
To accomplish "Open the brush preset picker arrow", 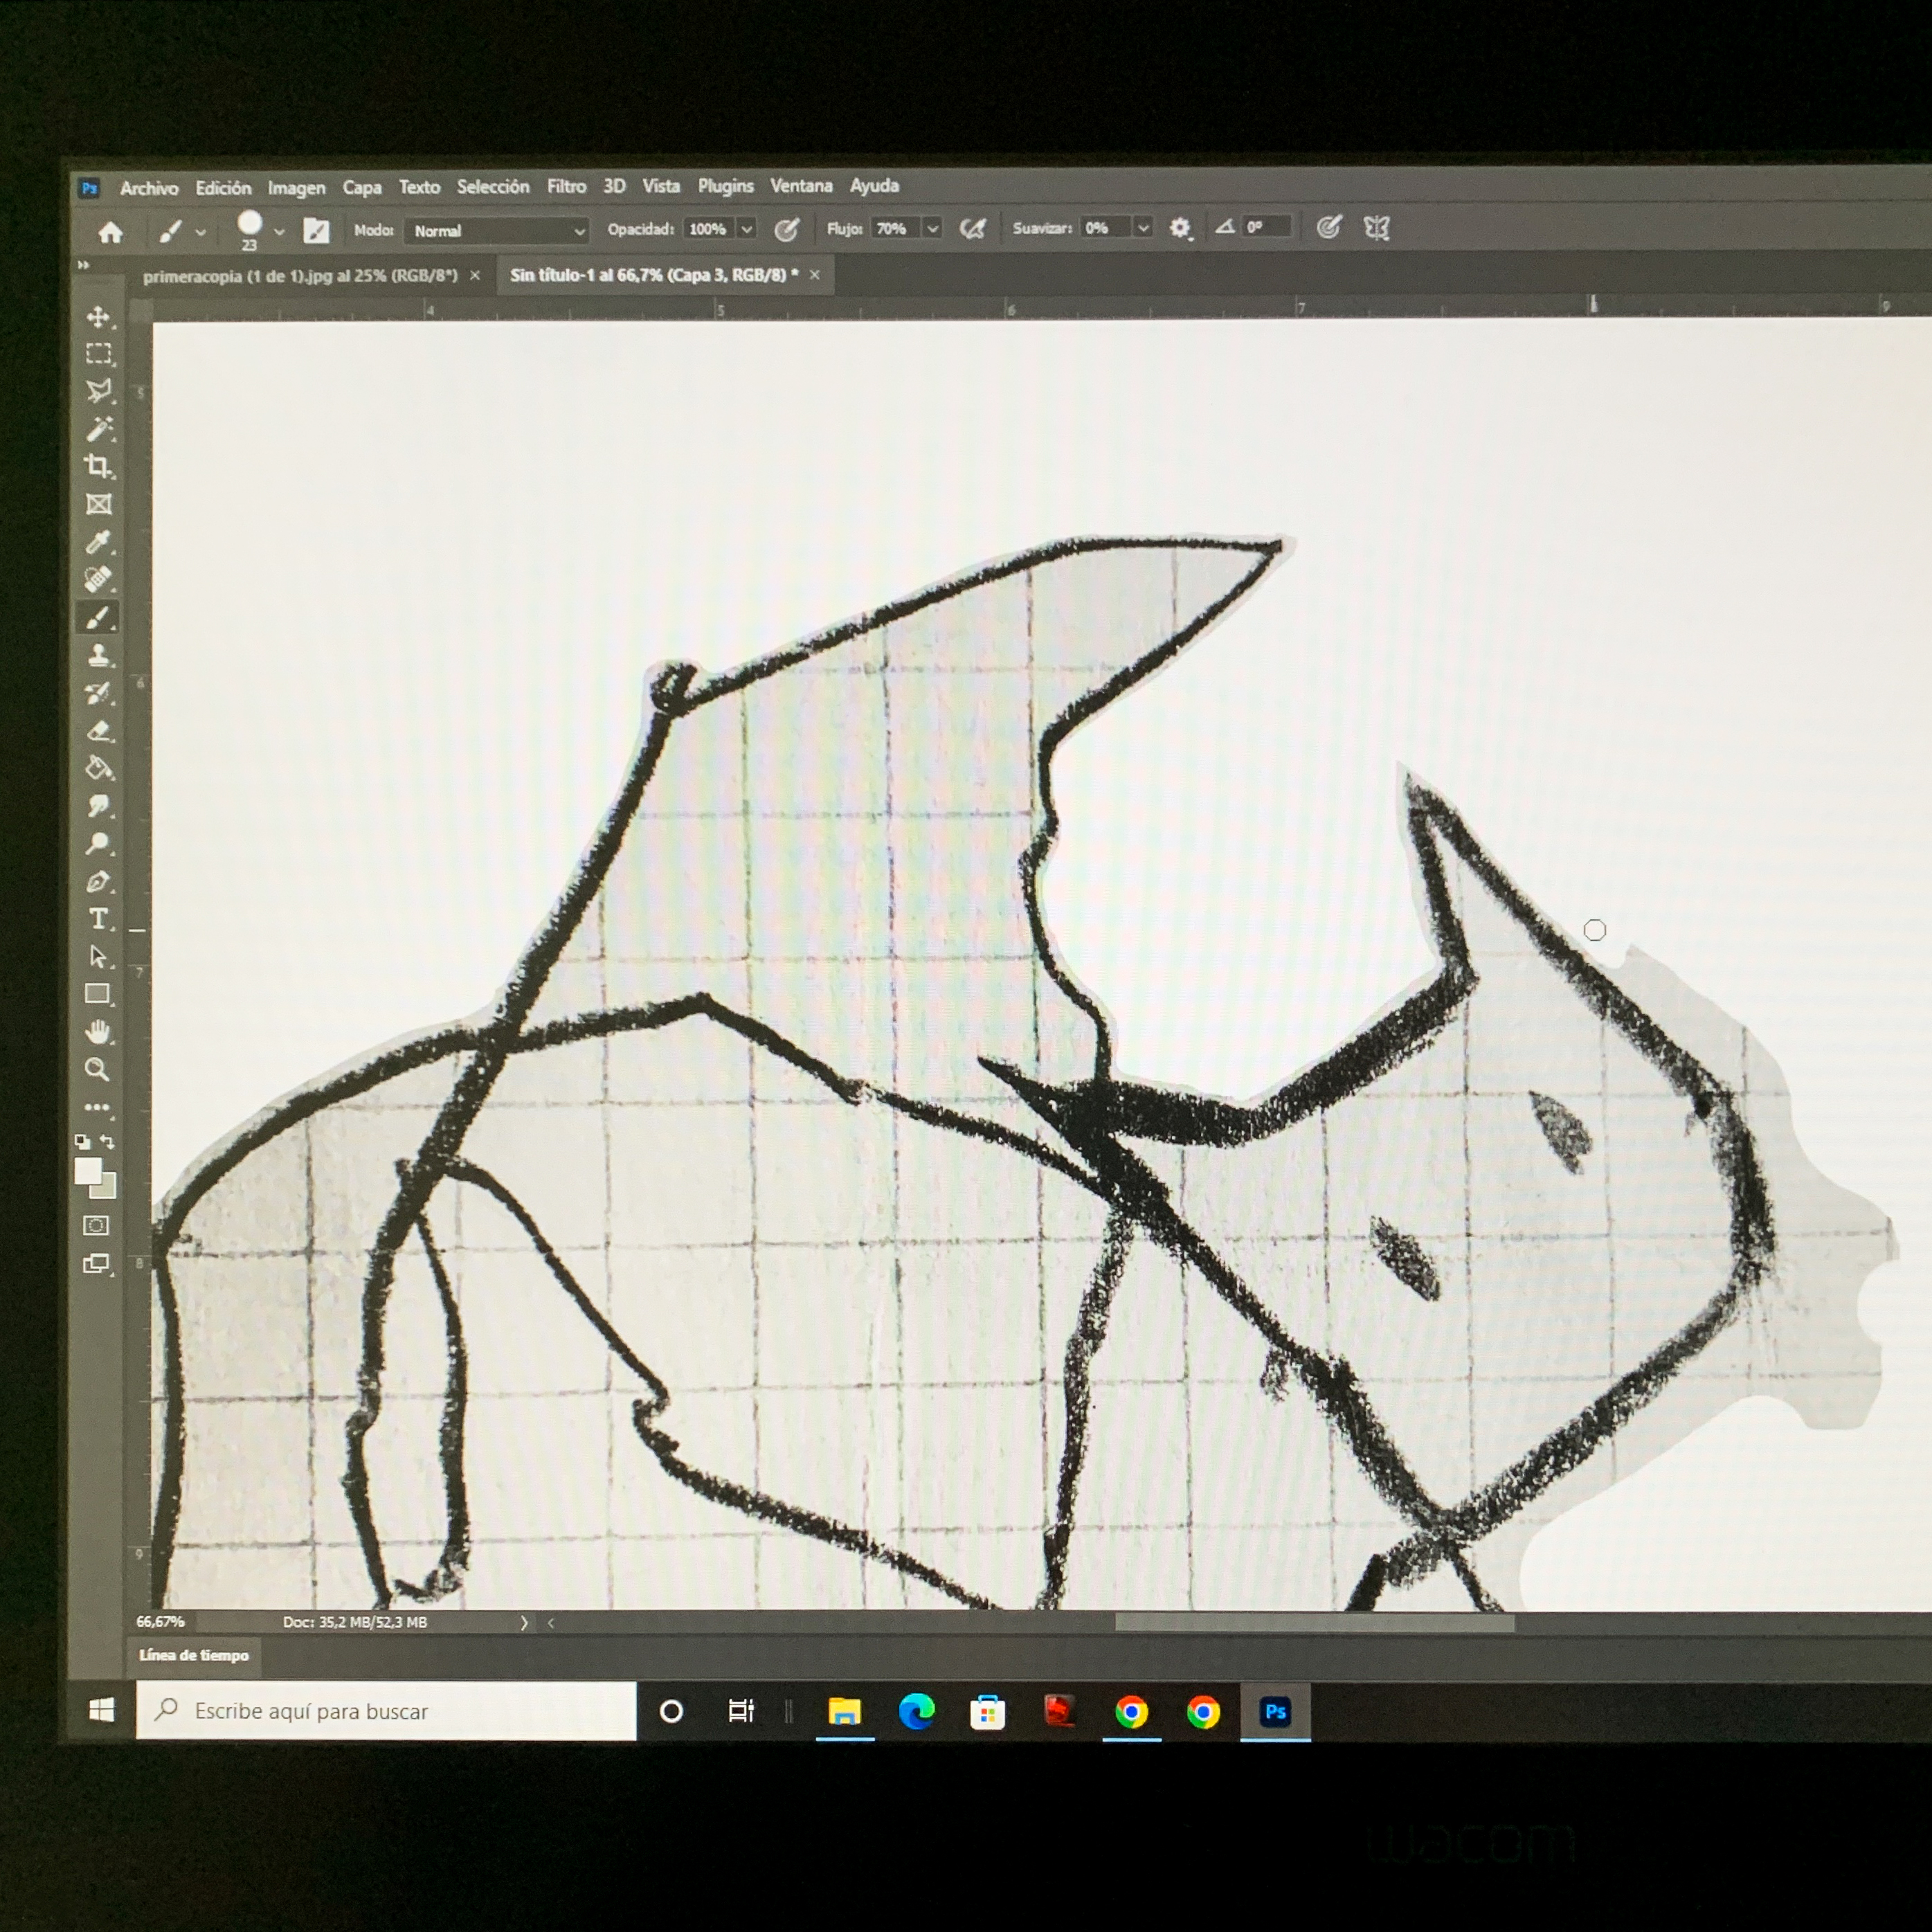I will coord(279,232).
